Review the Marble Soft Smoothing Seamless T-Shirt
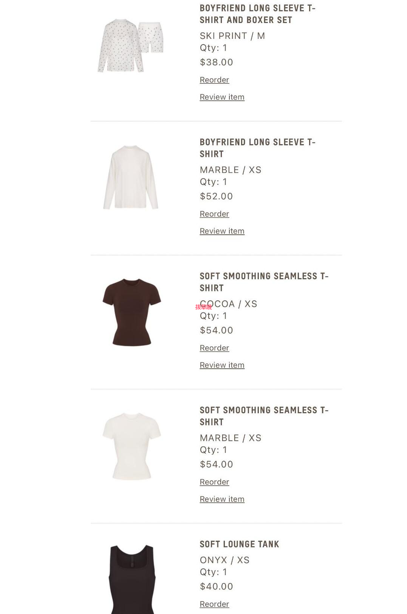The width and height of the screenshot is (407, 614). click(222, 499)
